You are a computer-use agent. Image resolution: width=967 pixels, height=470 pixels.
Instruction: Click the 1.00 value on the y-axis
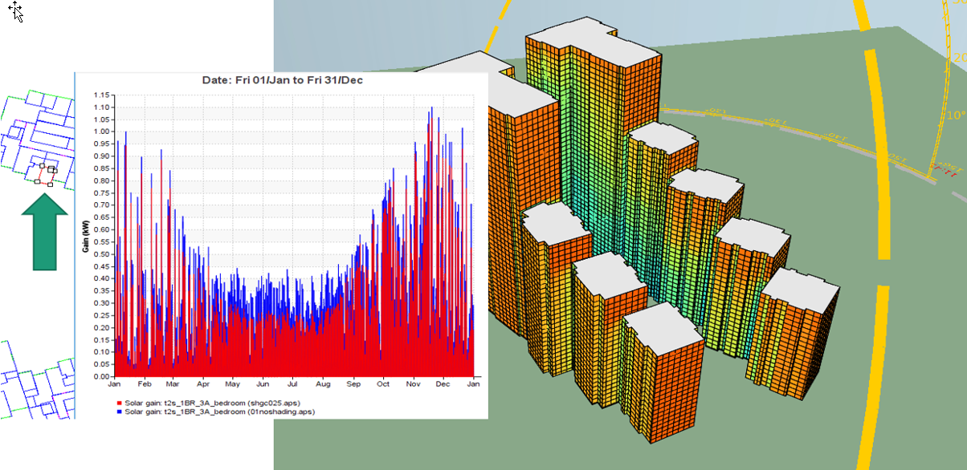coord(101,132)
